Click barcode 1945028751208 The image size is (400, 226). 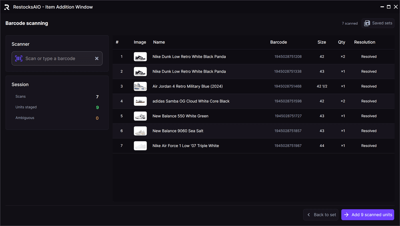[288, 57]
